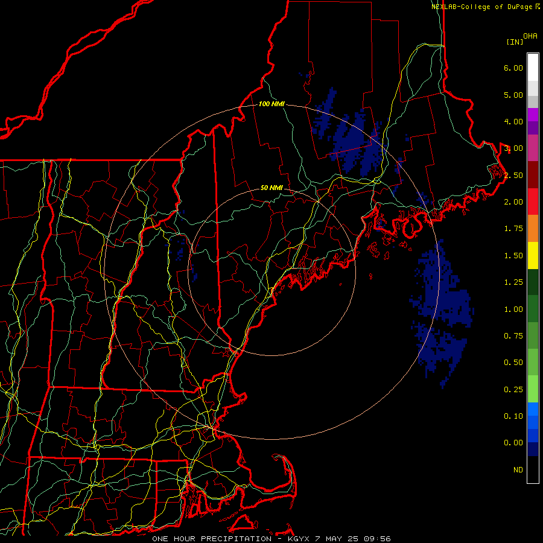Image resolution: width=543 pixels, height=543 pixels.
Task: Click the 50 NMI range ring label
Action: (271, 188)
